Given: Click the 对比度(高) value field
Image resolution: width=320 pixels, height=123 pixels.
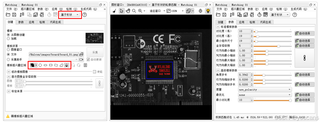Looking at the screenshot, I should click(x=244, y=36).
